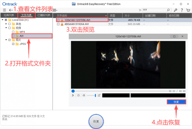The image size is (192, 129).
Task: Click the JPEG folder icon
Action: pos(17,44)
